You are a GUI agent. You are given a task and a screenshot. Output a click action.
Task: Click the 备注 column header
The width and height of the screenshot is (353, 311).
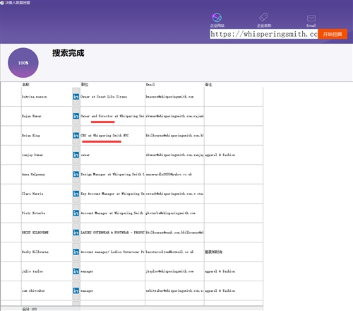coord(208,84)
